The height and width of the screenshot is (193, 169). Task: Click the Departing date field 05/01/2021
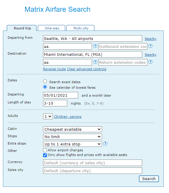(60, 95)
